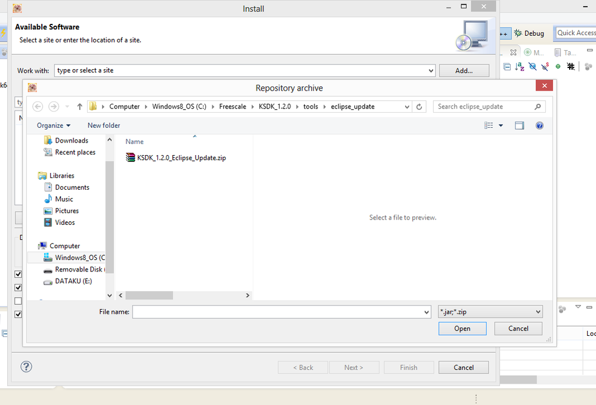596x405 pixels.
Task: Click sidebar scroll down arrow
Action: point(109,295)
